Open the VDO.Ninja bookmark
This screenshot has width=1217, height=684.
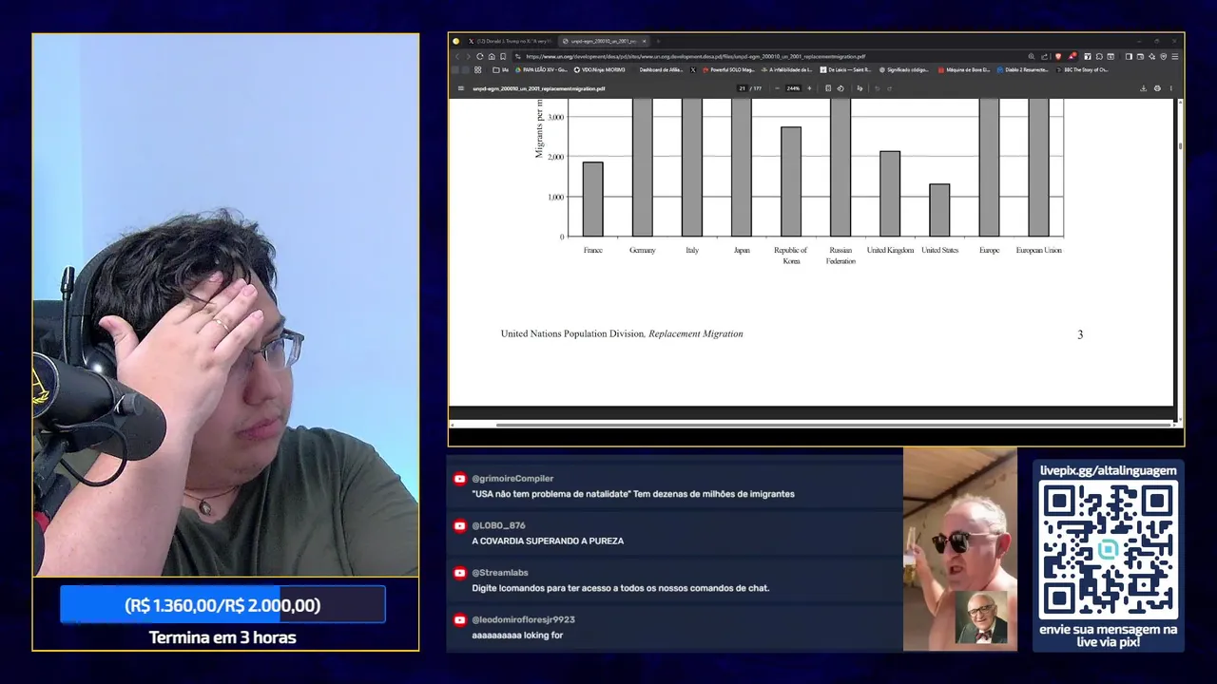pyautogui.click(x=599, y=69)
